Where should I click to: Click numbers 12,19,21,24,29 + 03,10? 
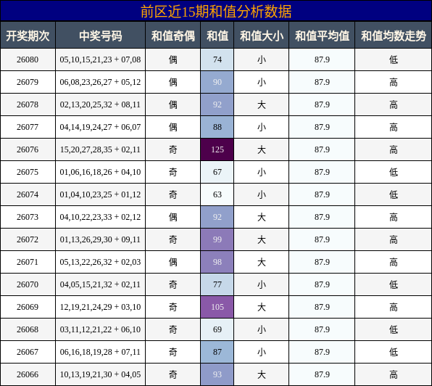[x=100, y=307]
